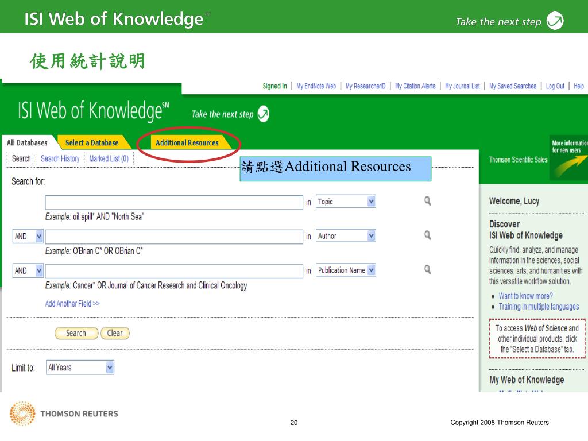Click in the Topic search text field
This screenshot has width=588, height=441.
174,202
